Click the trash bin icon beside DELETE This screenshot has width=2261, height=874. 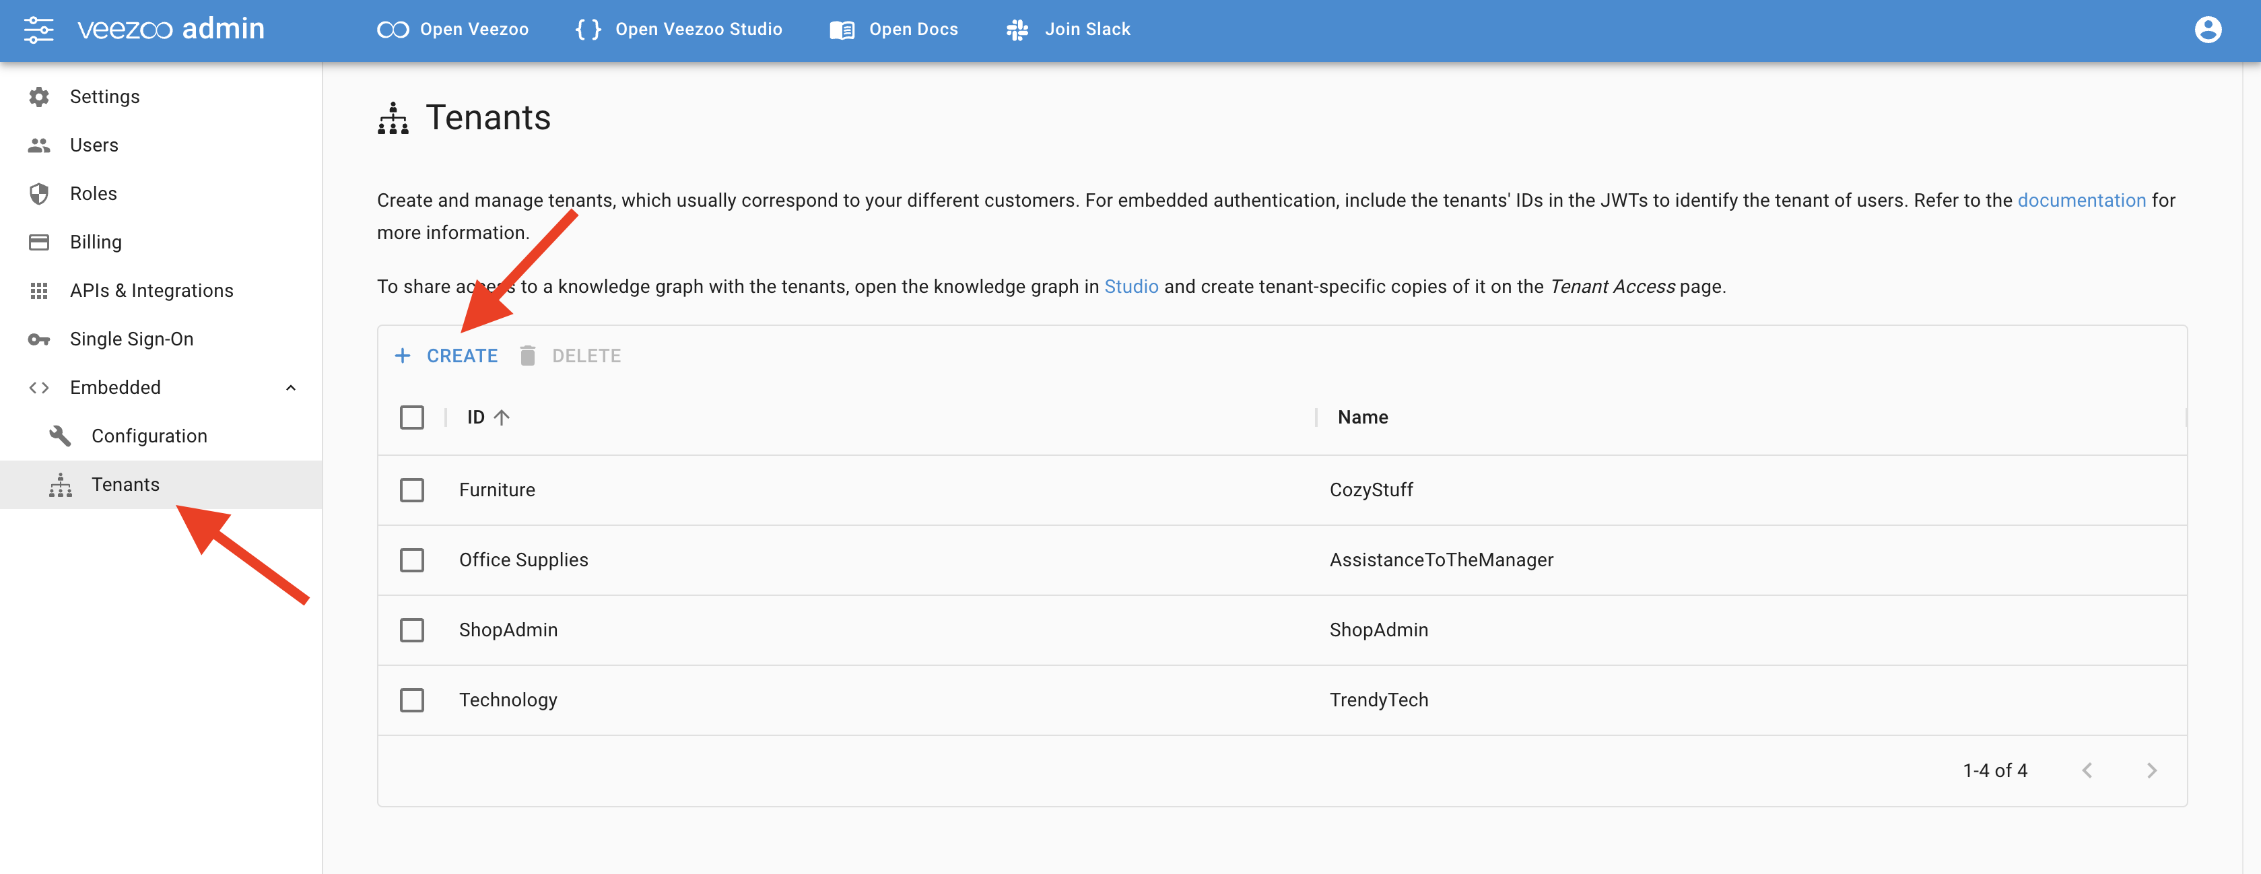pyautogui.click(x=527, y=356)
